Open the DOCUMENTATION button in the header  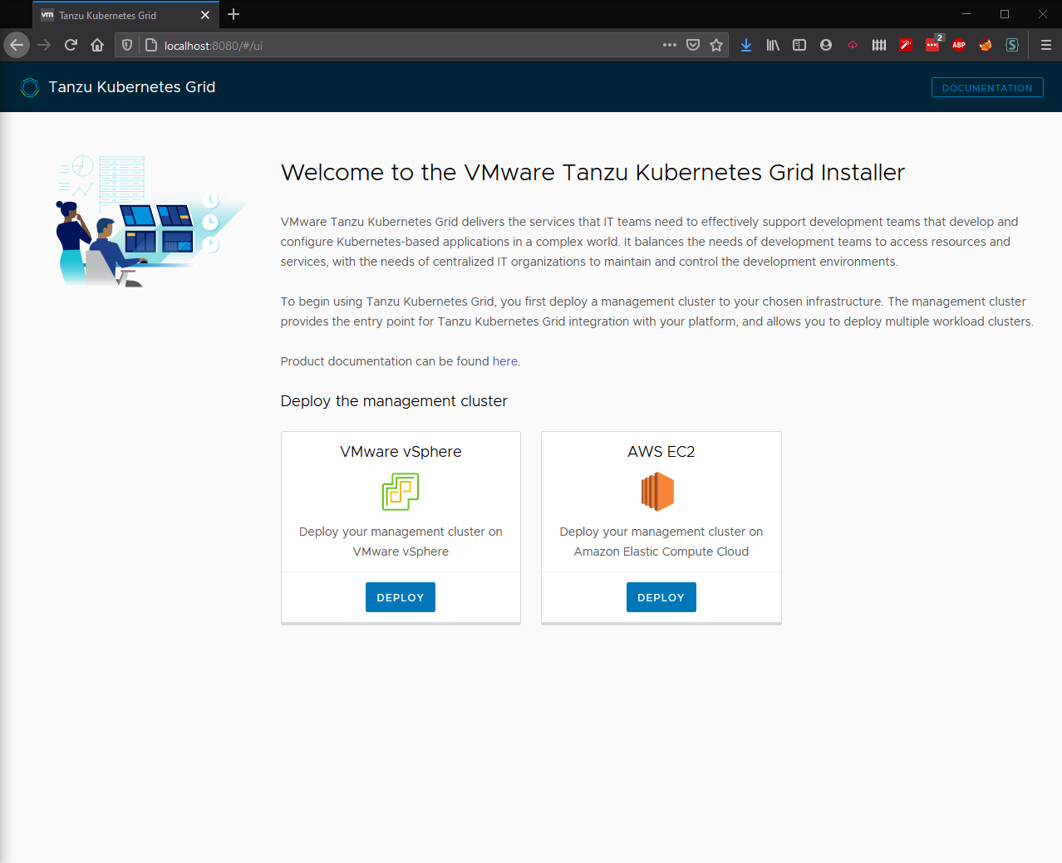pos(987,87)
